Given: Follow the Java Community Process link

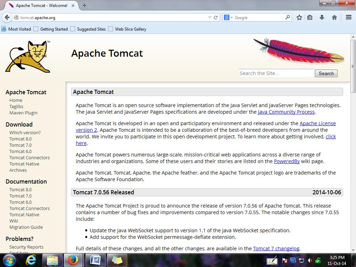Looking at the screenshot, I should click(286, 112).
